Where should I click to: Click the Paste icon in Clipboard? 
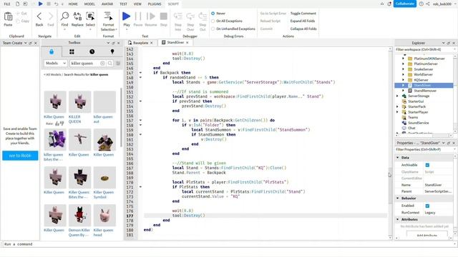coord(8,17)
